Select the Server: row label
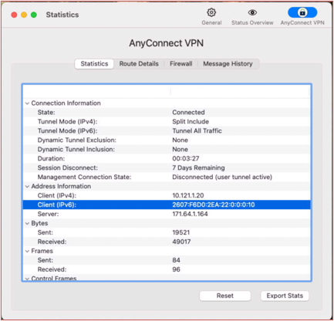This screenshot has height=321, width=334. coord(48,215)
